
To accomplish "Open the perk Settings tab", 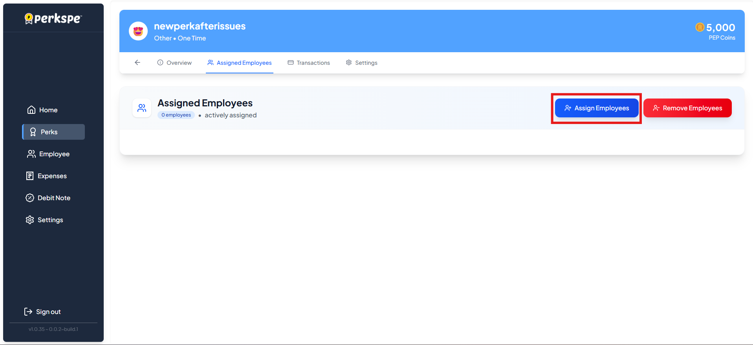I will [361, 63].
